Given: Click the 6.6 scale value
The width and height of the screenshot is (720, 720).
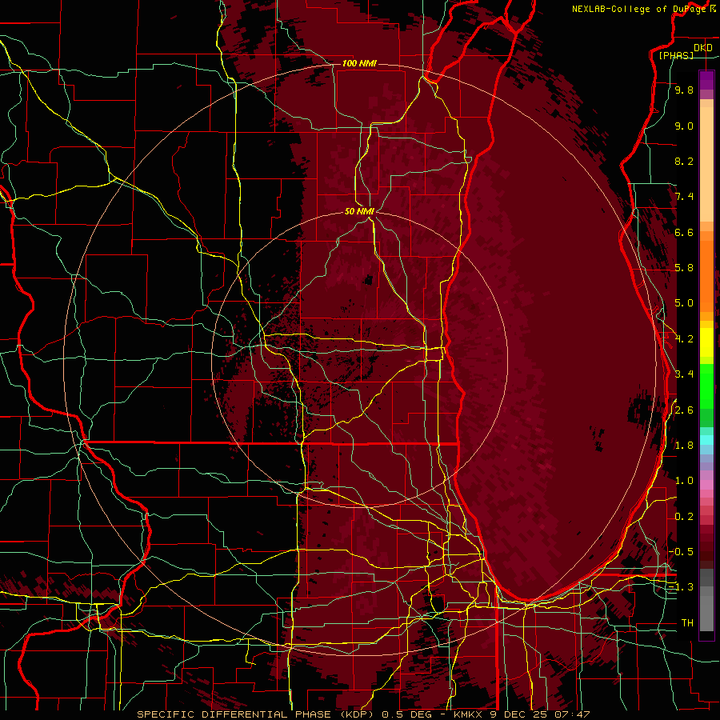Looking at the screenshot, I should (x=684, y=232).
